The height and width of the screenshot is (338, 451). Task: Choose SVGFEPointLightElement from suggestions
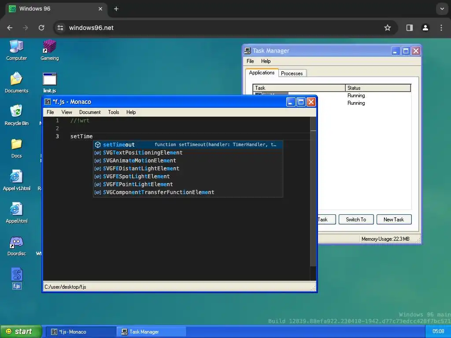(x=188, y=184)
